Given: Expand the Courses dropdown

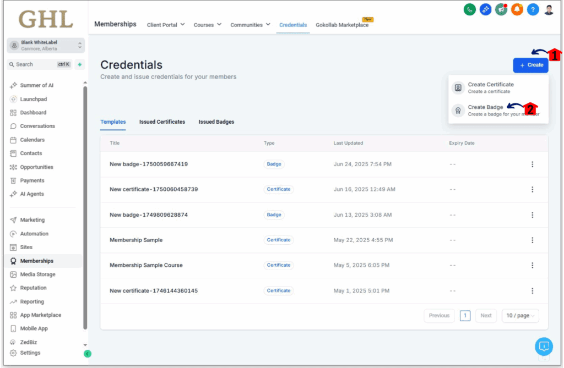Looking at the screenshot, I should [x=208, y=25].
